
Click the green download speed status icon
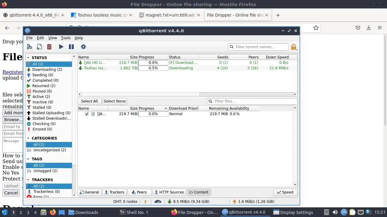tap(170, 202)
